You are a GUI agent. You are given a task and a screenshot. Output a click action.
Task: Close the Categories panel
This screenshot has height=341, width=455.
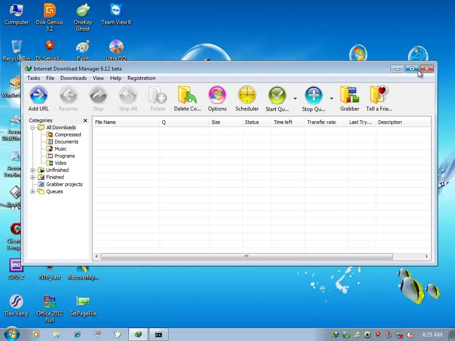[x=85, y=120]
